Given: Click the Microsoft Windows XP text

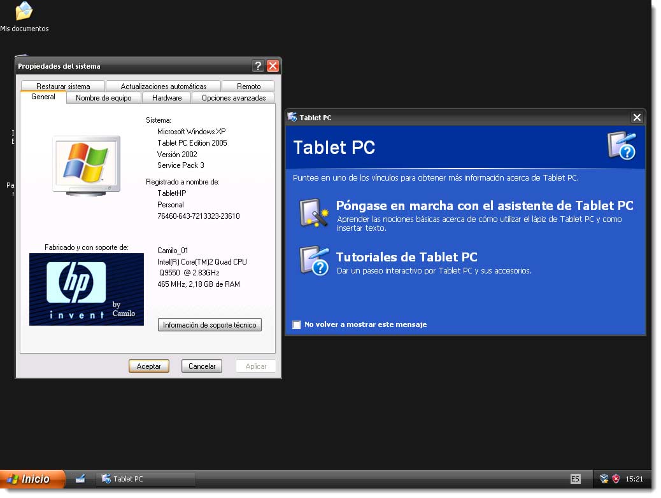Looking at the screenshot, I should point(192,132).
